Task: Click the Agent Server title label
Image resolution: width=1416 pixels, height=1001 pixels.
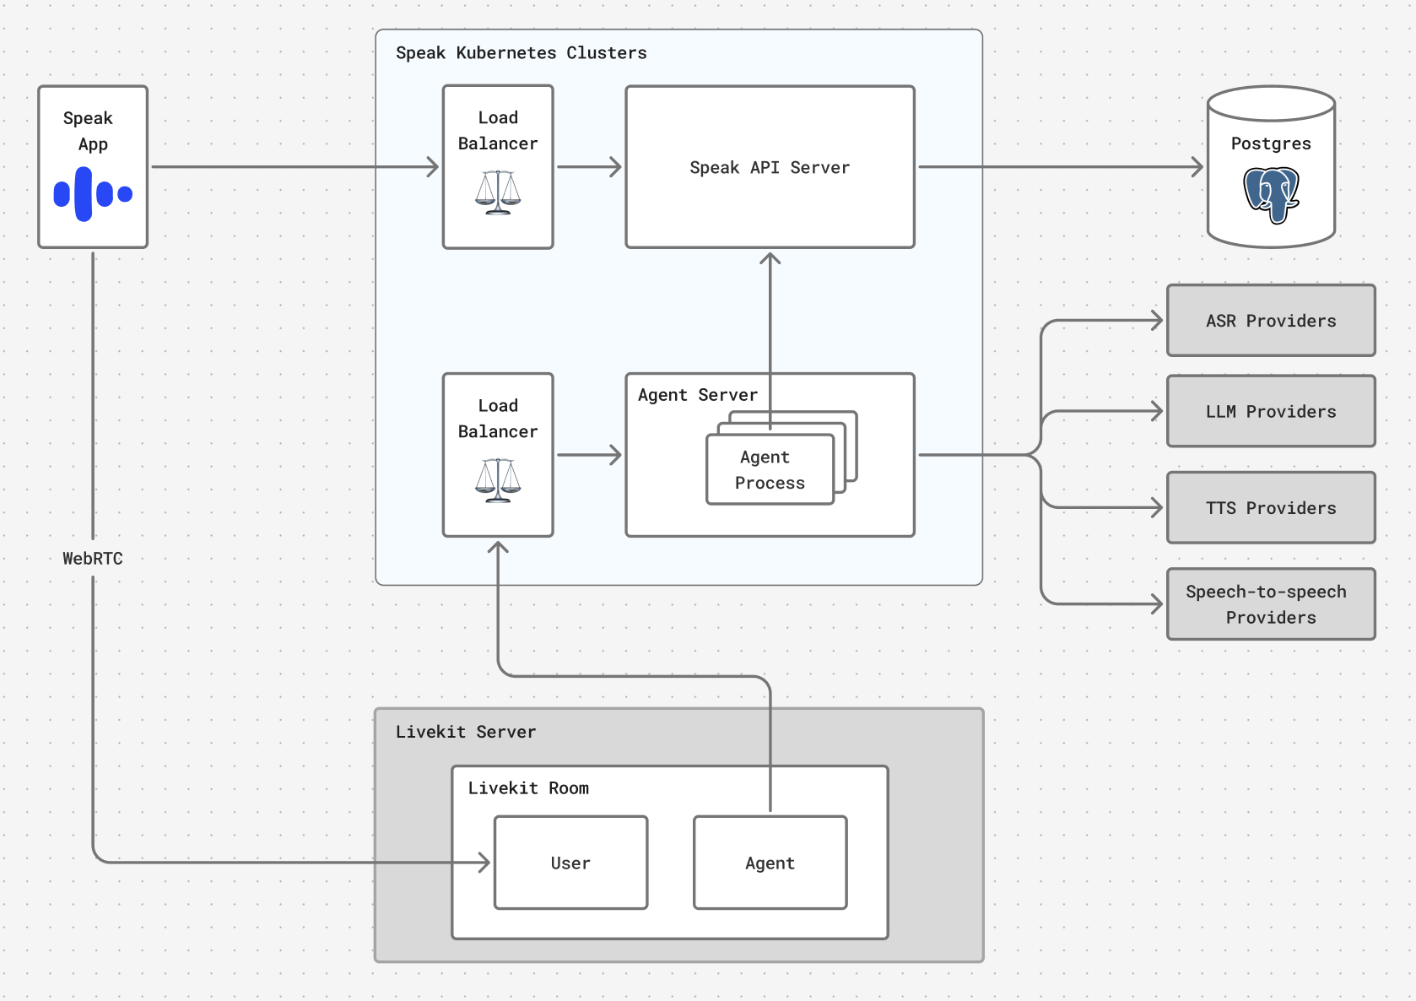Action: [697, 395]
